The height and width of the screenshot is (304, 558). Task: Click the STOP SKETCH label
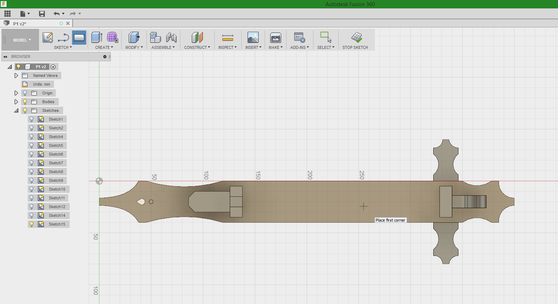[355, 47]
